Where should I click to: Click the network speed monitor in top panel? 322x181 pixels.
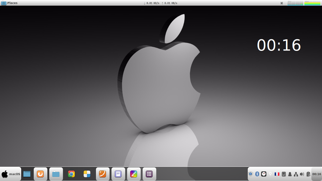[160, 3]
